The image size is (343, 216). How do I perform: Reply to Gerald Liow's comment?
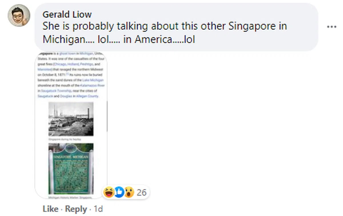pos(76,209)
